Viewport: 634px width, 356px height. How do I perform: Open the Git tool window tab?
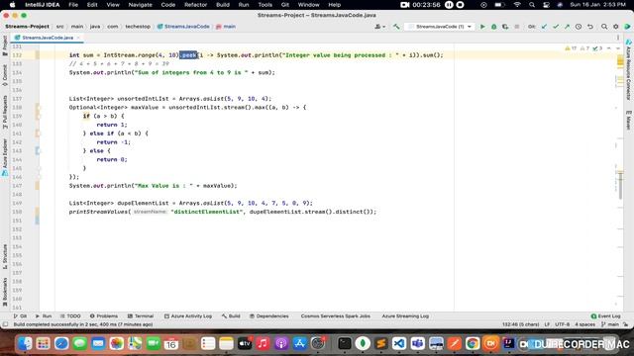click(20, 316)
